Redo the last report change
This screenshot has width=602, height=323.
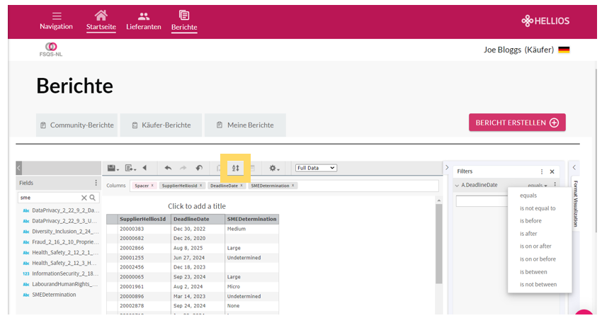(x=183, y=168)
